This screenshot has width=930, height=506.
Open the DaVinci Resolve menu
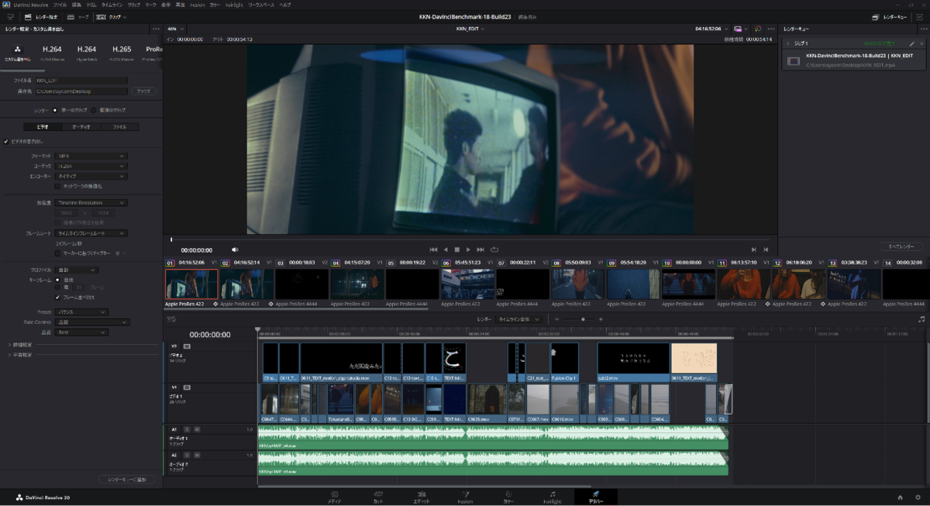(x=30, y=5)
